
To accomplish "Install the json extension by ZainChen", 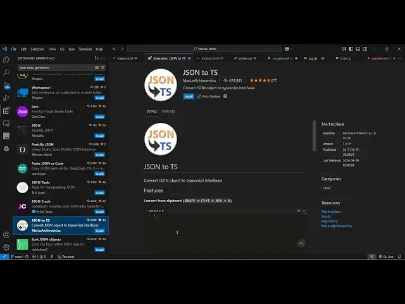I will click(99, 117).
